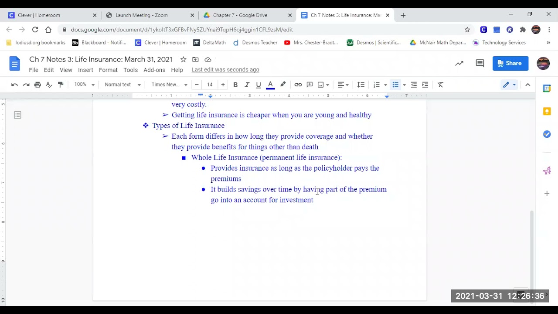Open 'Last edit was seconds ago' history
Image resolution: width=558 pixels, height=314 pixels.
click(225, 70)
